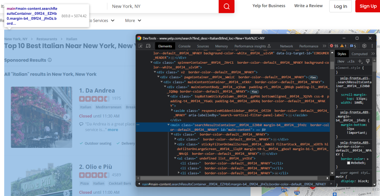Open the Write a Review link
380x196 pixels.
[x=308, y=6]
